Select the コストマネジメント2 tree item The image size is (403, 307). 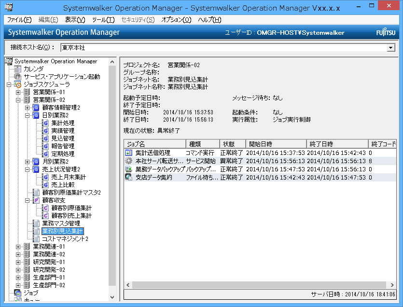(x=65, y=238)
